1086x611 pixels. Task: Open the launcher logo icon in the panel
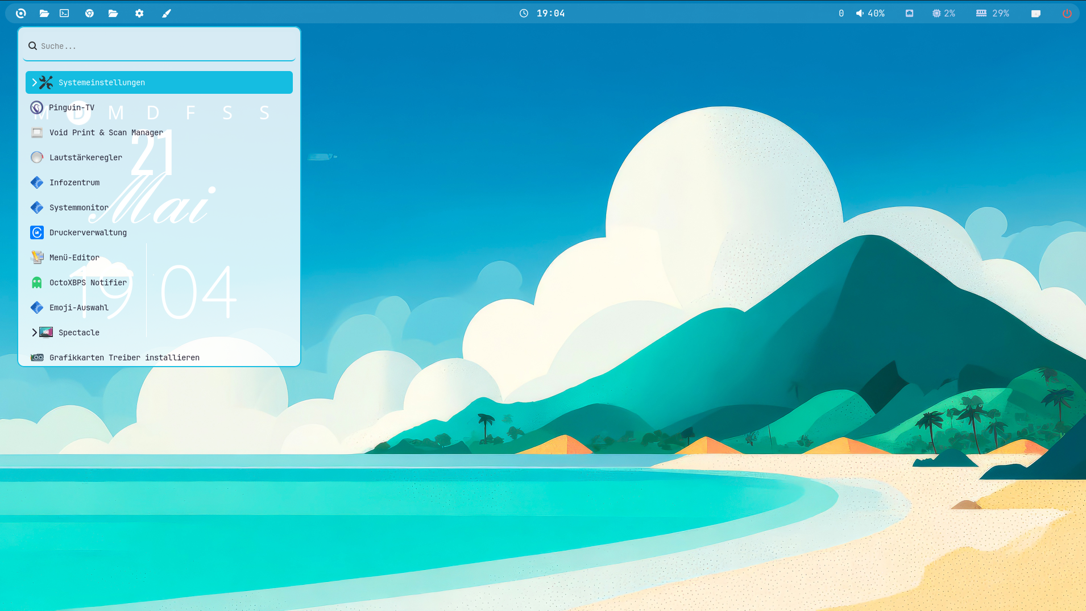[21, 13]
